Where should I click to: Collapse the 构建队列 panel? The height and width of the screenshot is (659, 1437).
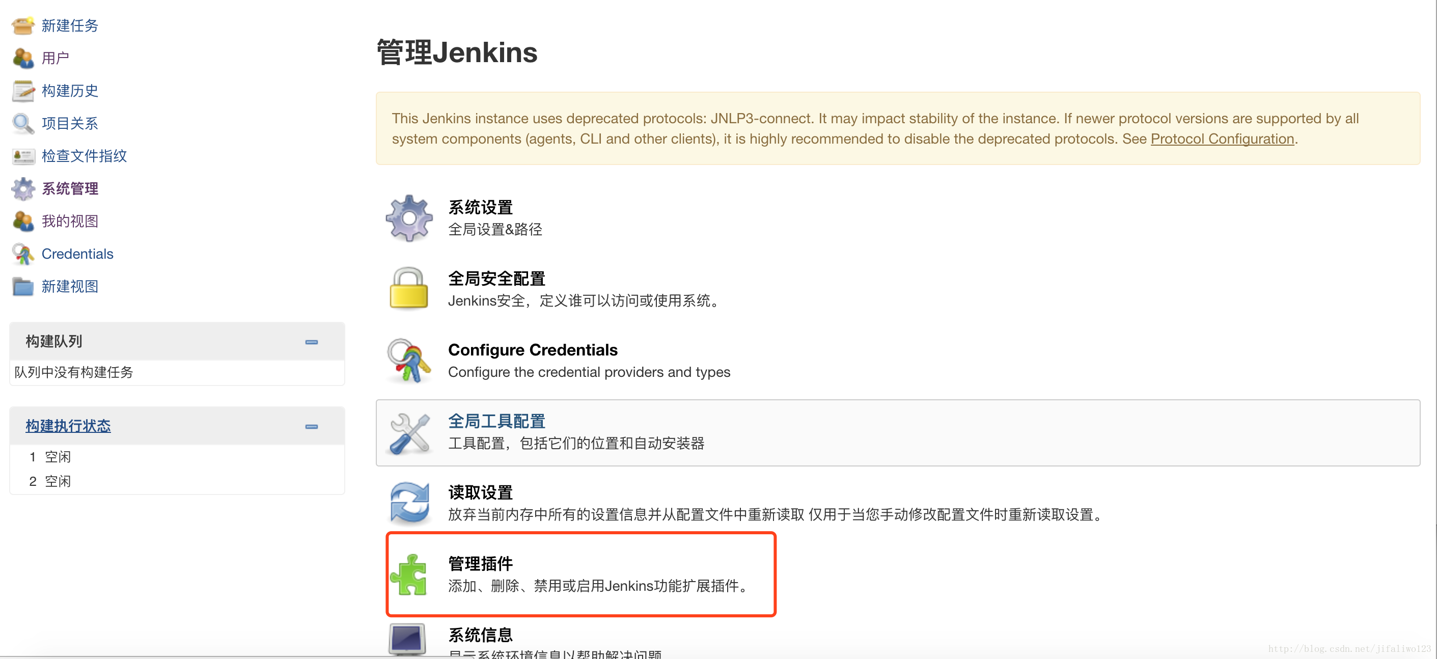click(311, 342)
